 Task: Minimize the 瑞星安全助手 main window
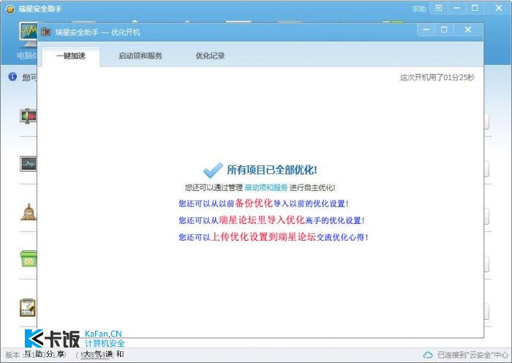(x=457, y=8)
